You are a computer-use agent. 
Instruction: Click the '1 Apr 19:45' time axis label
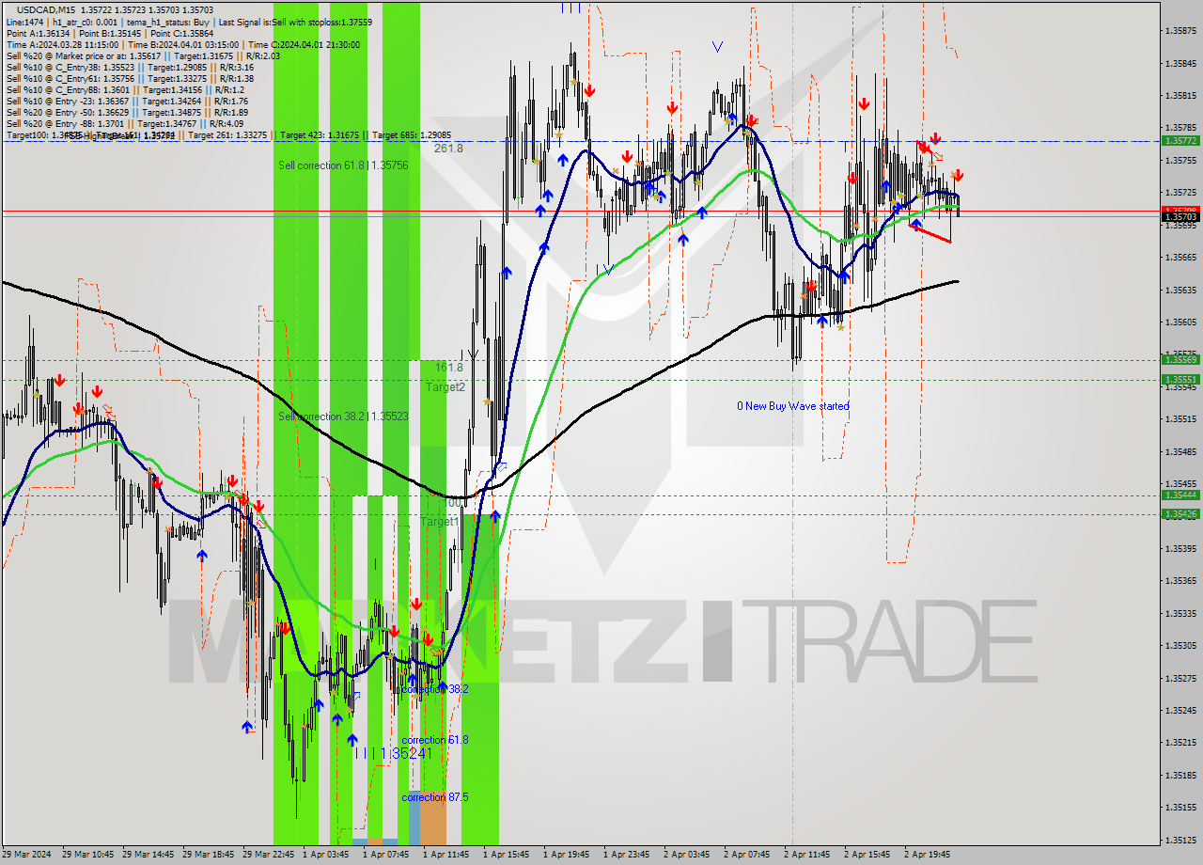567,855
